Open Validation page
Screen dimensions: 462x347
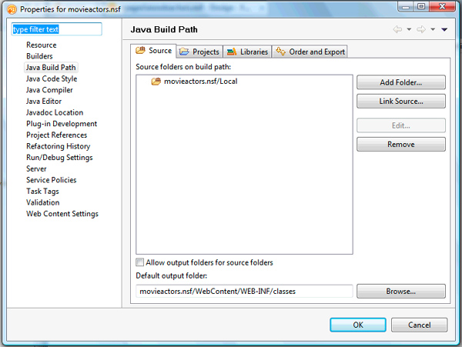pyautogui.click(x=42, y=202)
